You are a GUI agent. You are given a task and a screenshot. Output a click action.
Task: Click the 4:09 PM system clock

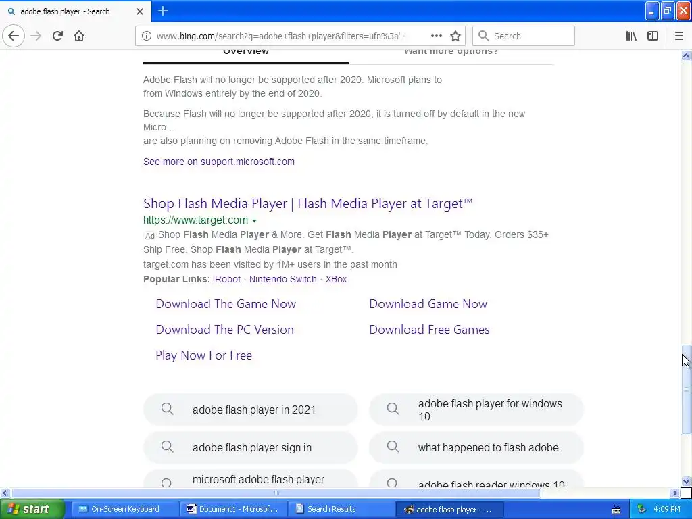[x=667, y=510]
